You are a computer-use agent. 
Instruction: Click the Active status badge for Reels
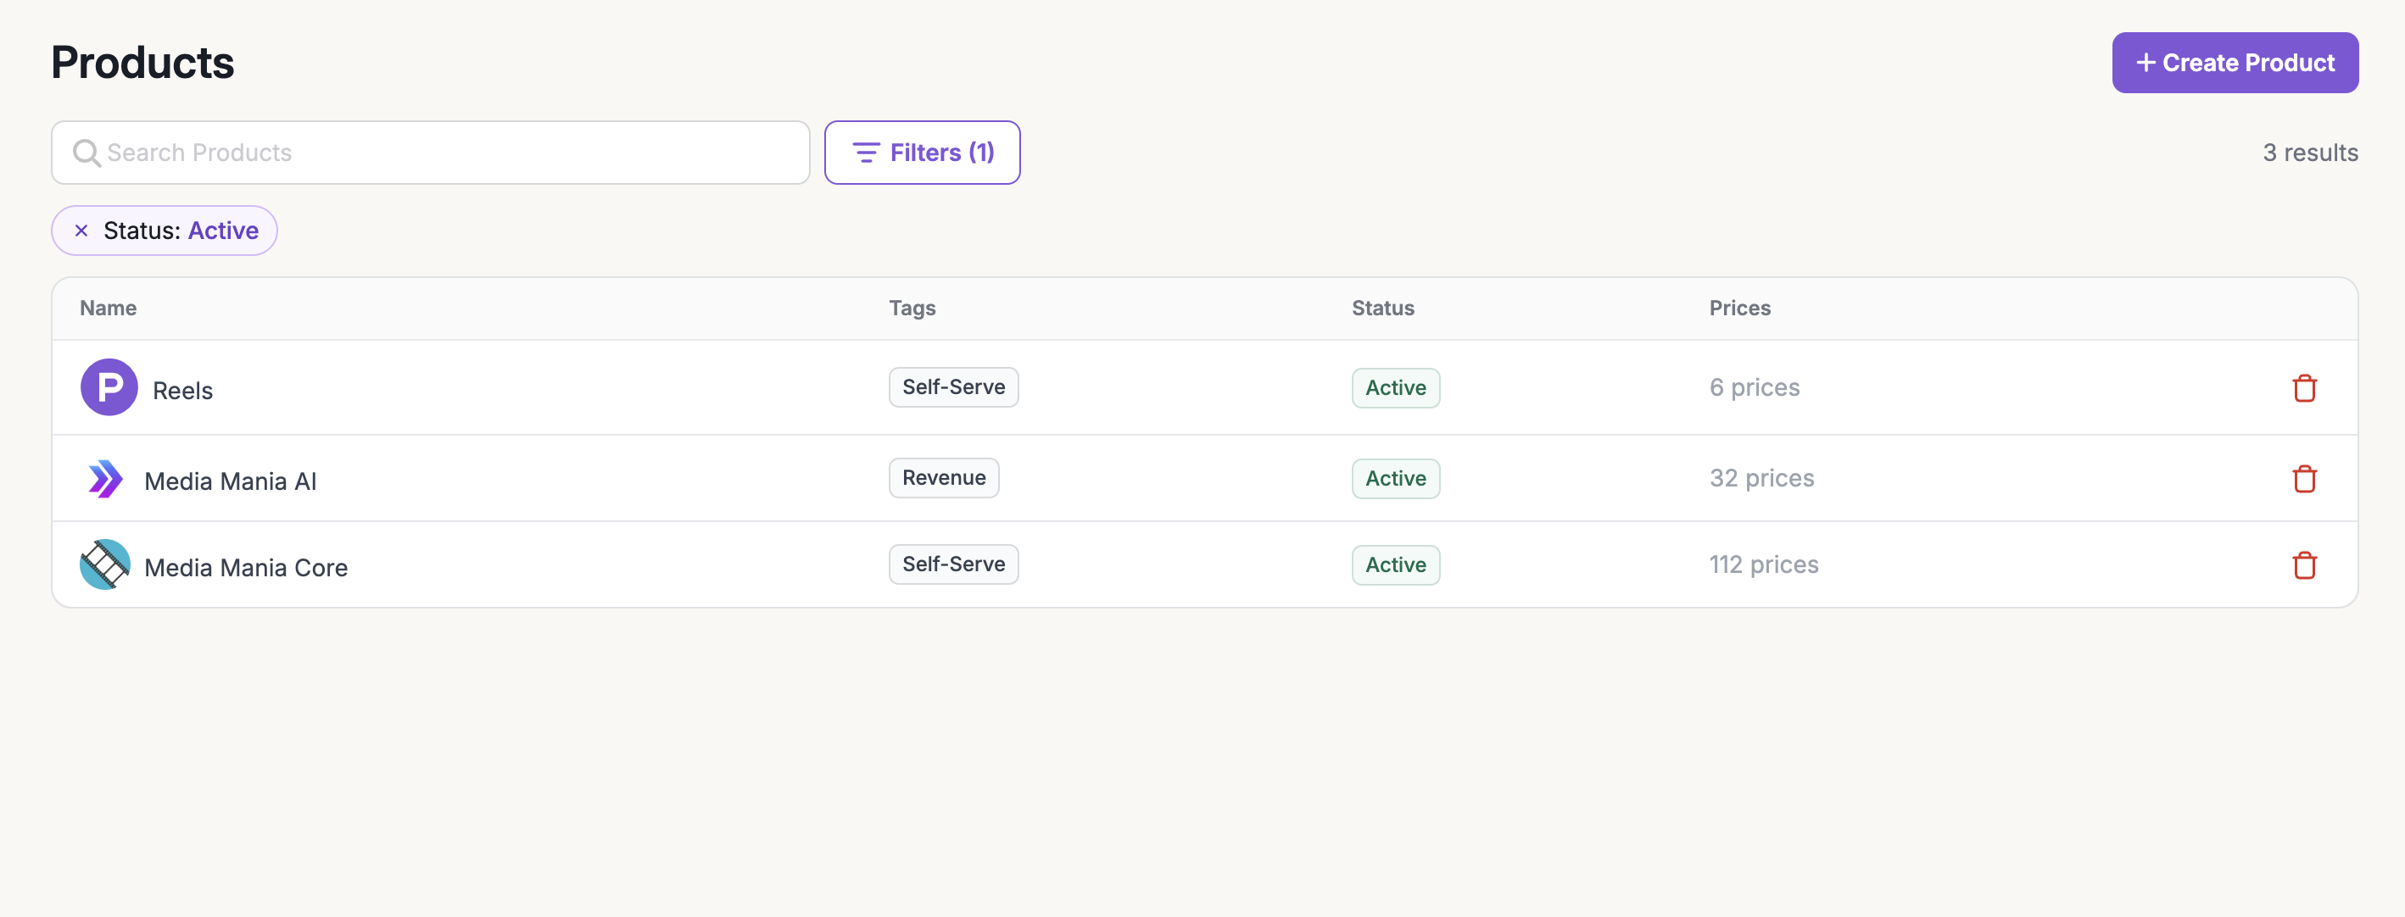coord(1395,388)
